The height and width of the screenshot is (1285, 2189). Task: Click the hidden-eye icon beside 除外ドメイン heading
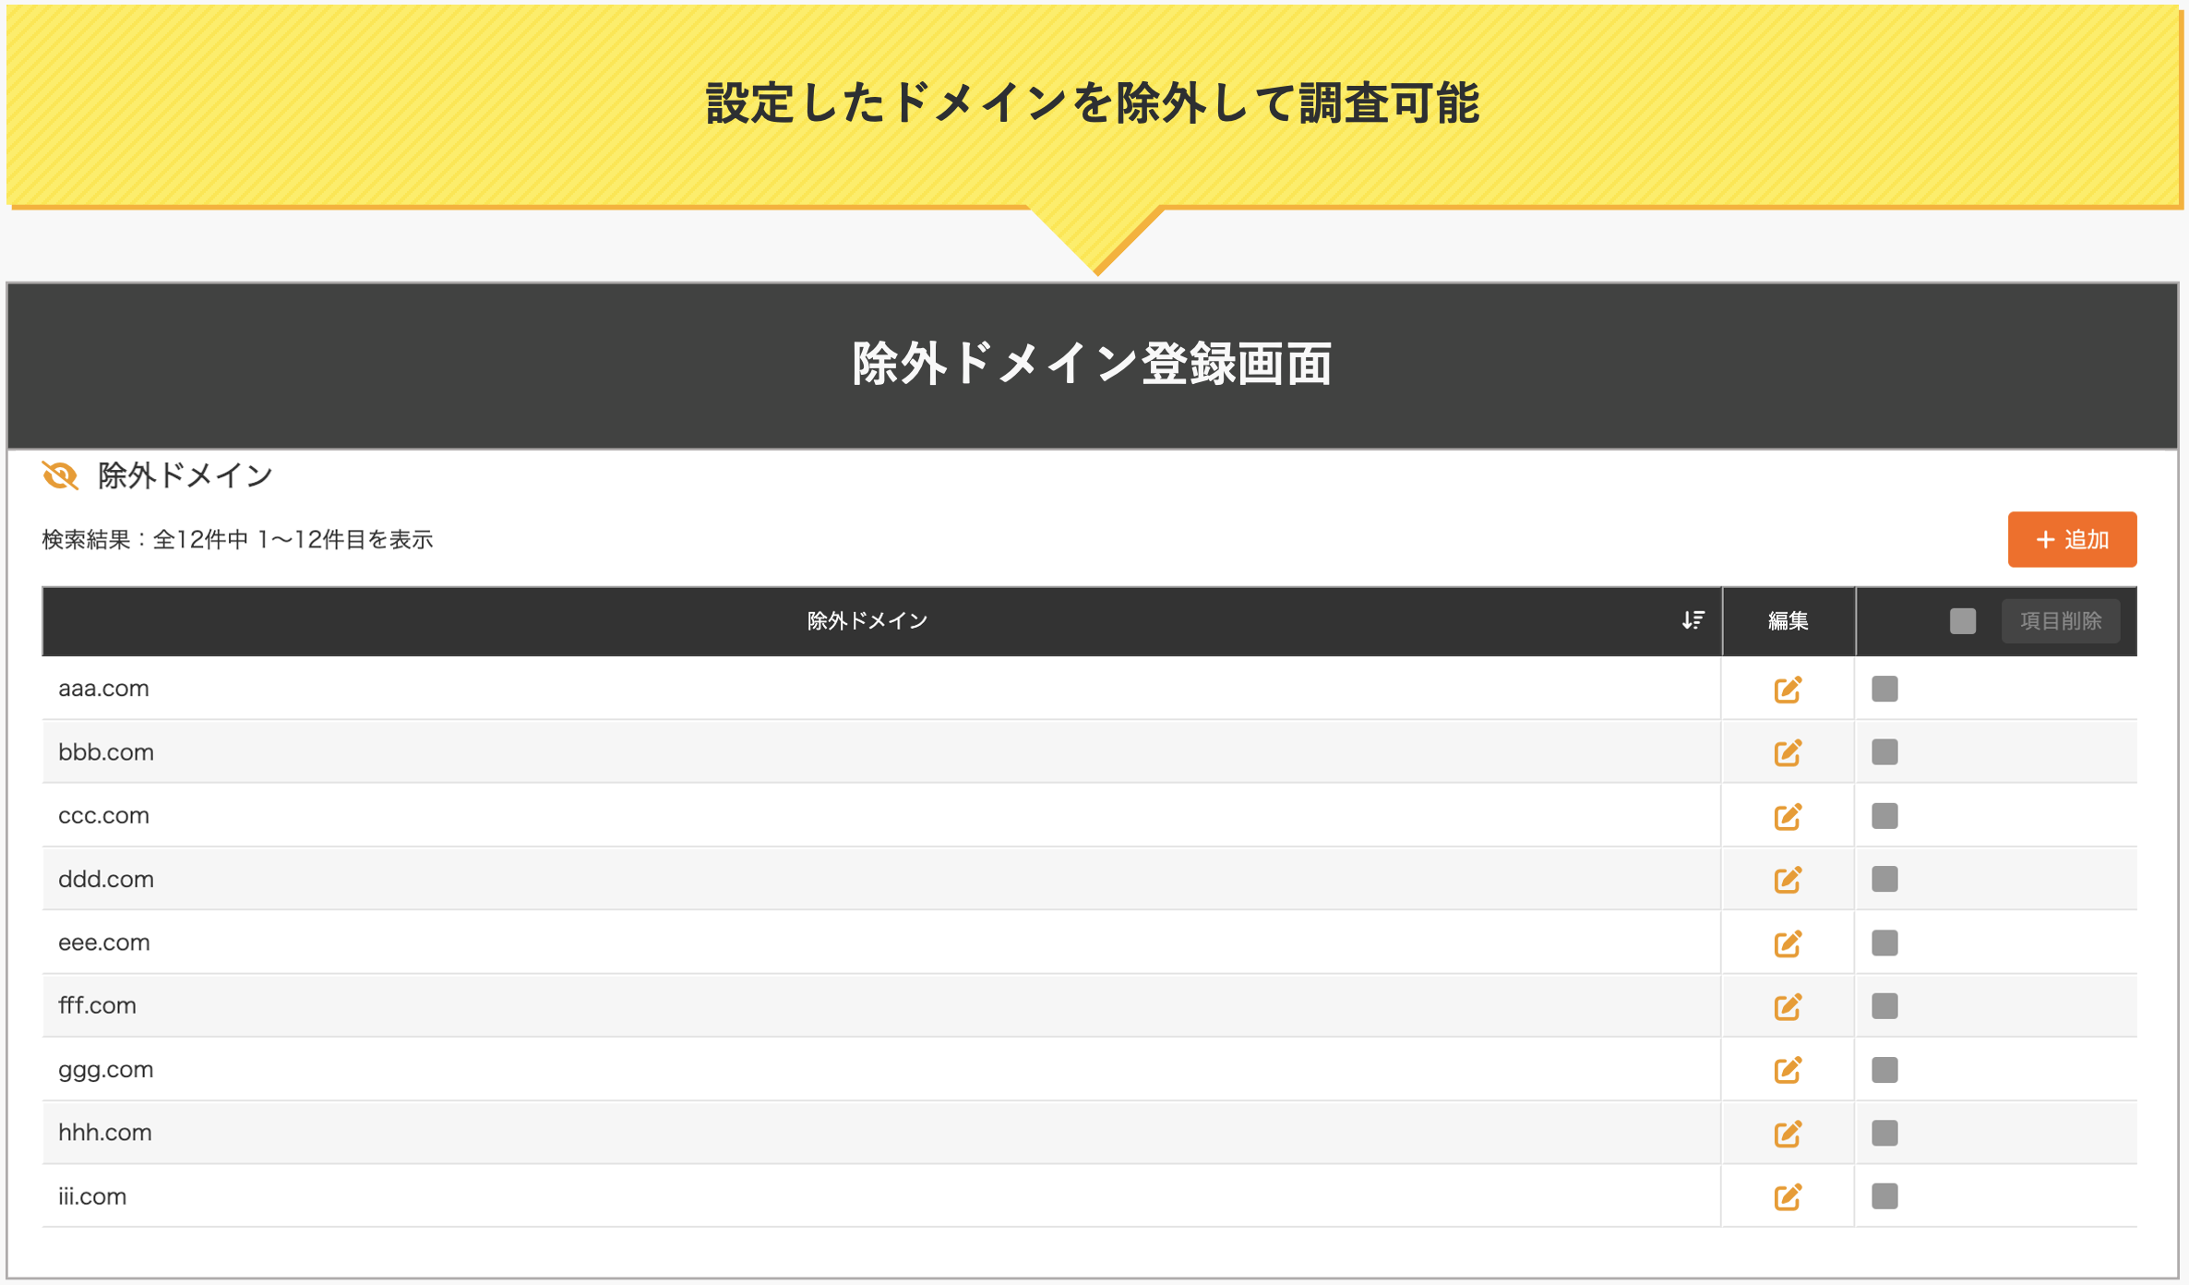[59, 474]
